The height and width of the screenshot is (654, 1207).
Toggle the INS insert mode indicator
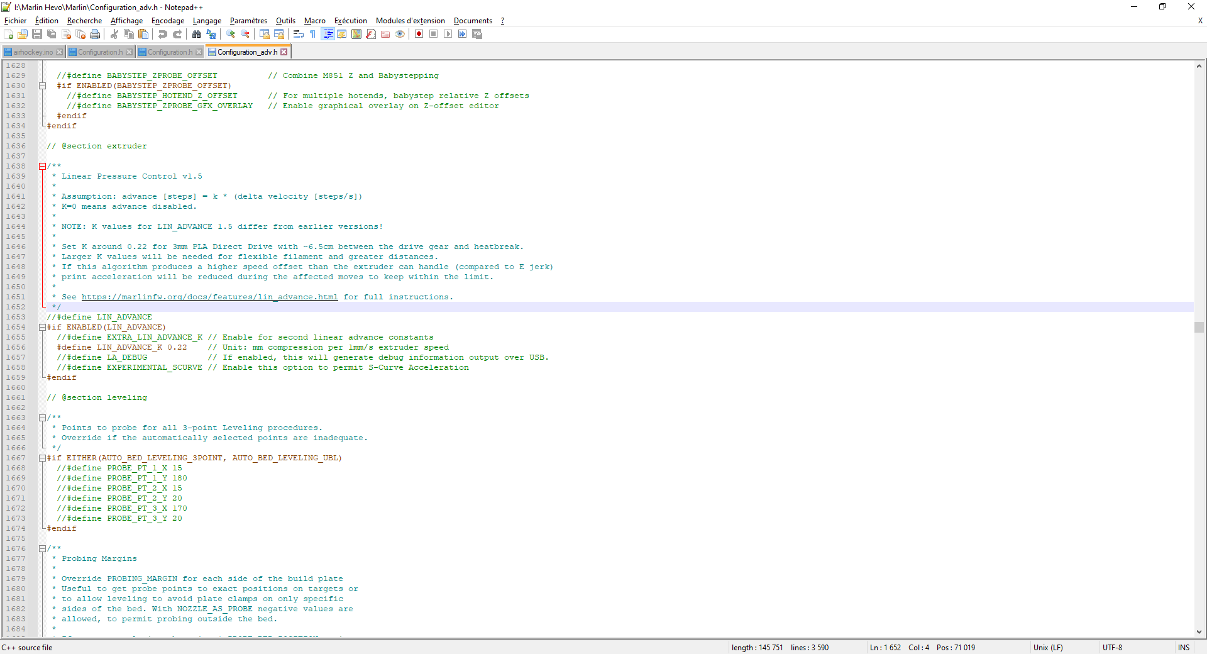(1184, 648)
